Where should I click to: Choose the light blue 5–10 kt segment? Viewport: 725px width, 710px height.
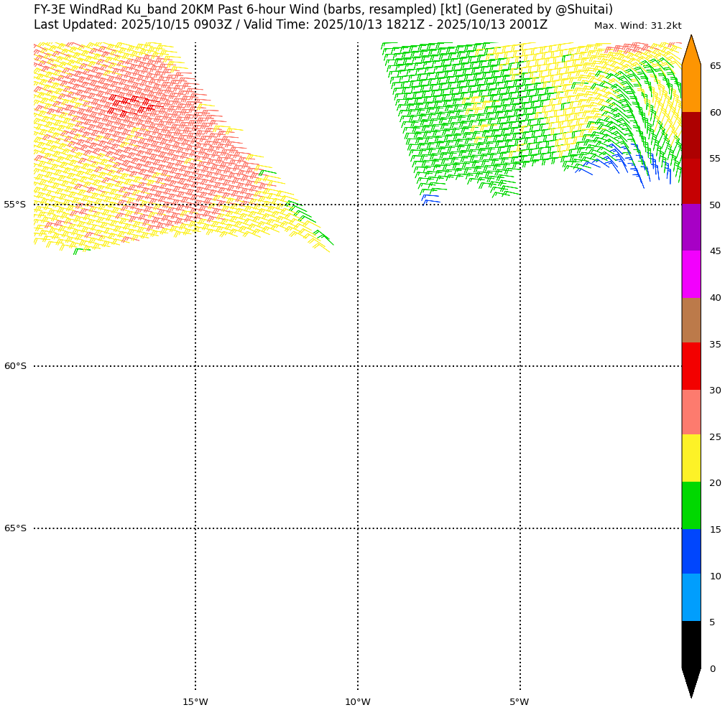(x=691, y=597)
